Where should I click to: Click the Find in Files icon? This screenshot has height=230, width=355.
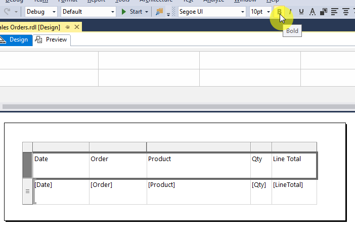click(x=160, y=12)
